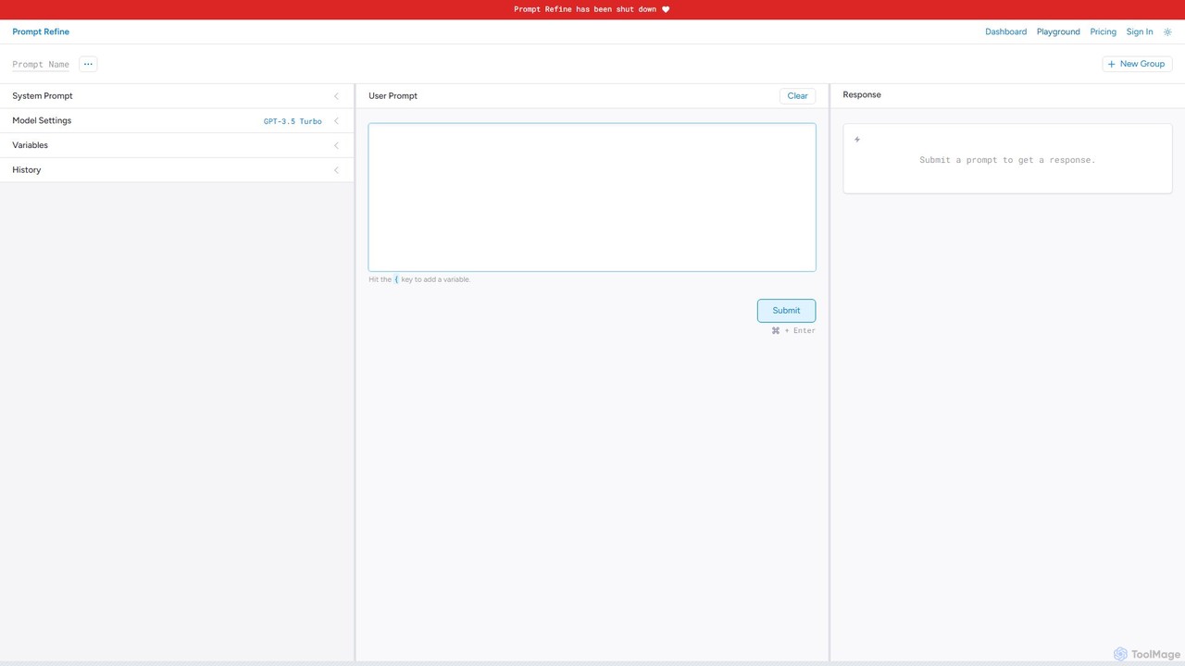Expand the History section
This screenshot has height=666, width=1185.
tap(176, 170)
